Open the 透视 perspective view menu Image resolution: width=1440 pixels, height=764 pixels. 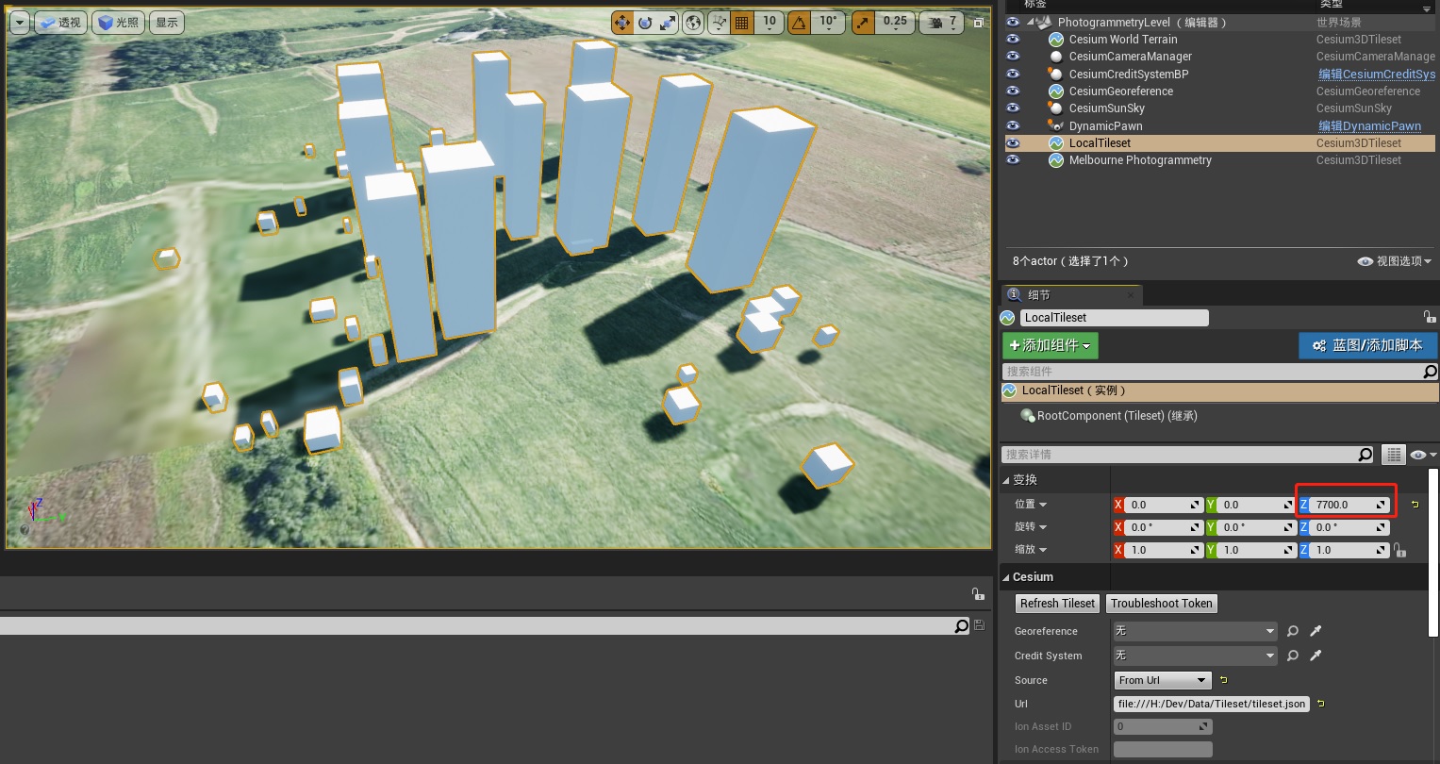tap(61, 22)
